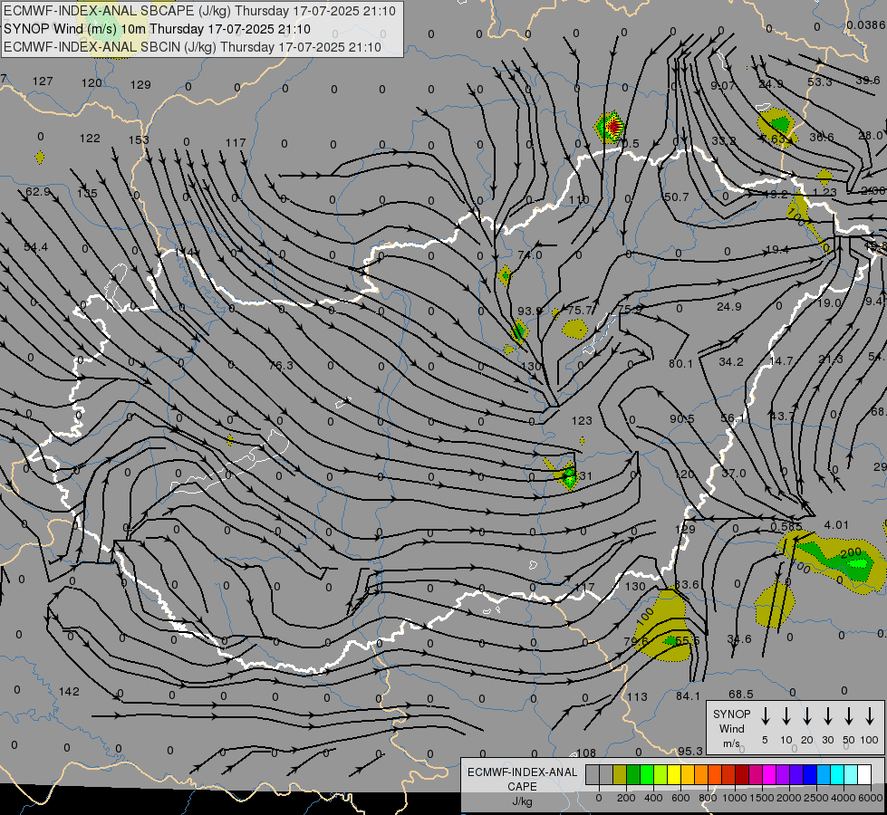Click the map value 54.4

pos(35,246)
